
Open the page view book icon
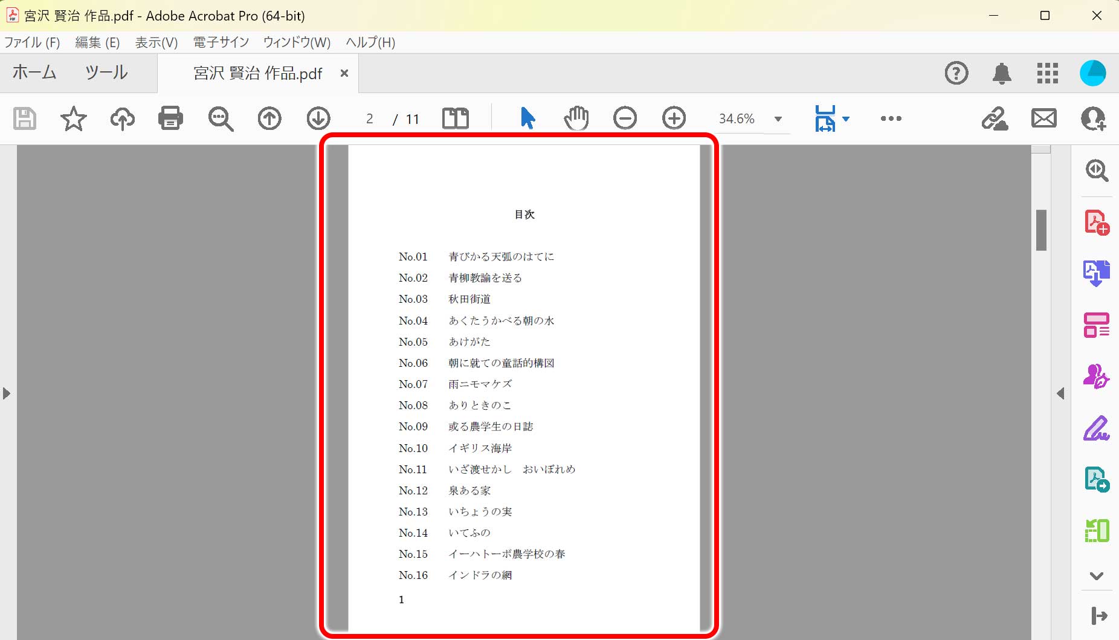click(x=456, y=118)
